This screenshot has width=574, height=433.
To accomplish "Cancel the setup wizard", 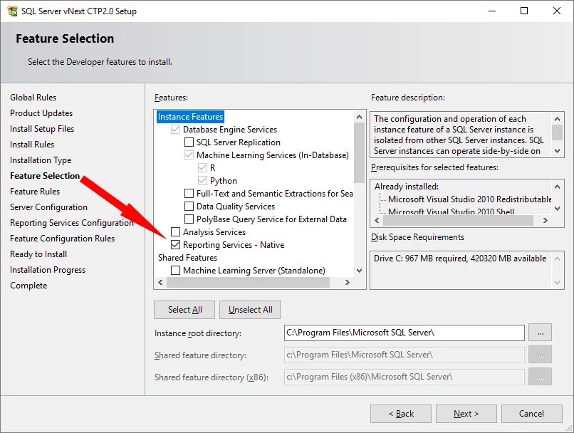I will 531,414.
